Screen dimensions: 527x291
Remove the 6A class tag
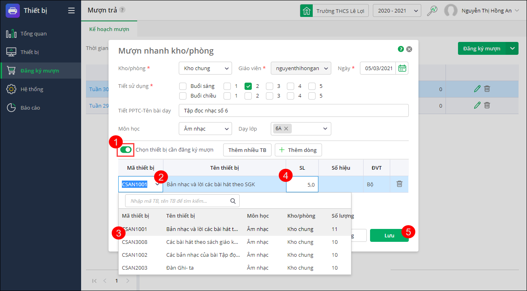[x=286, y=129]
